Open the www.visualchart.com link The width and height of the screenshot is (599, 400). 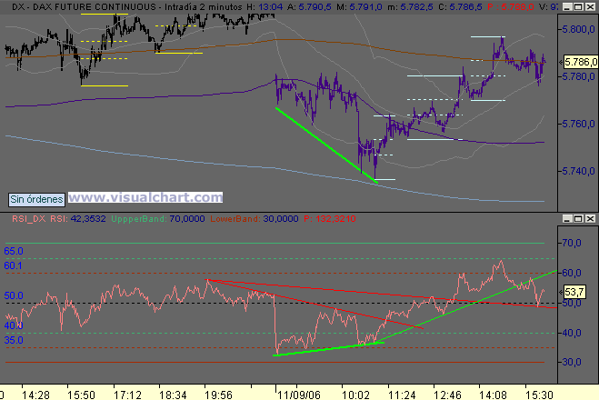(145, 197)
